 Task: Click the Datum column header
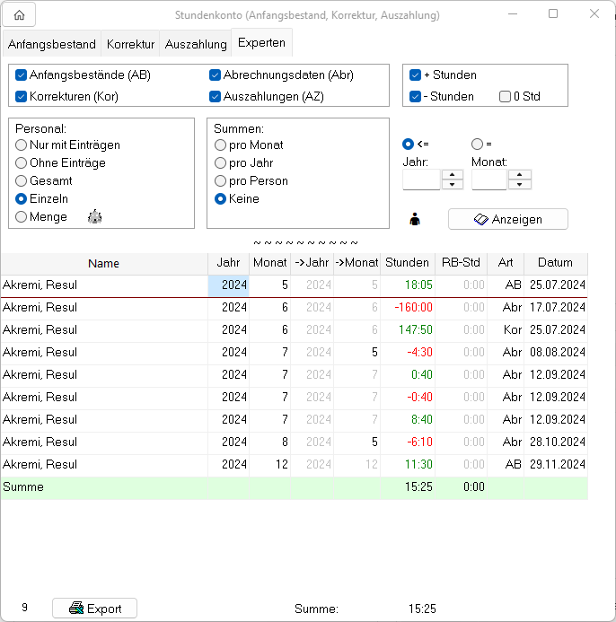point(555,263)
